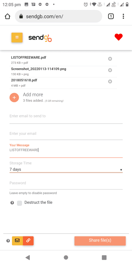Screen dimensions: 132x265
Task: Enable the Destruct the file checkbox
Action: pos(20,203)
